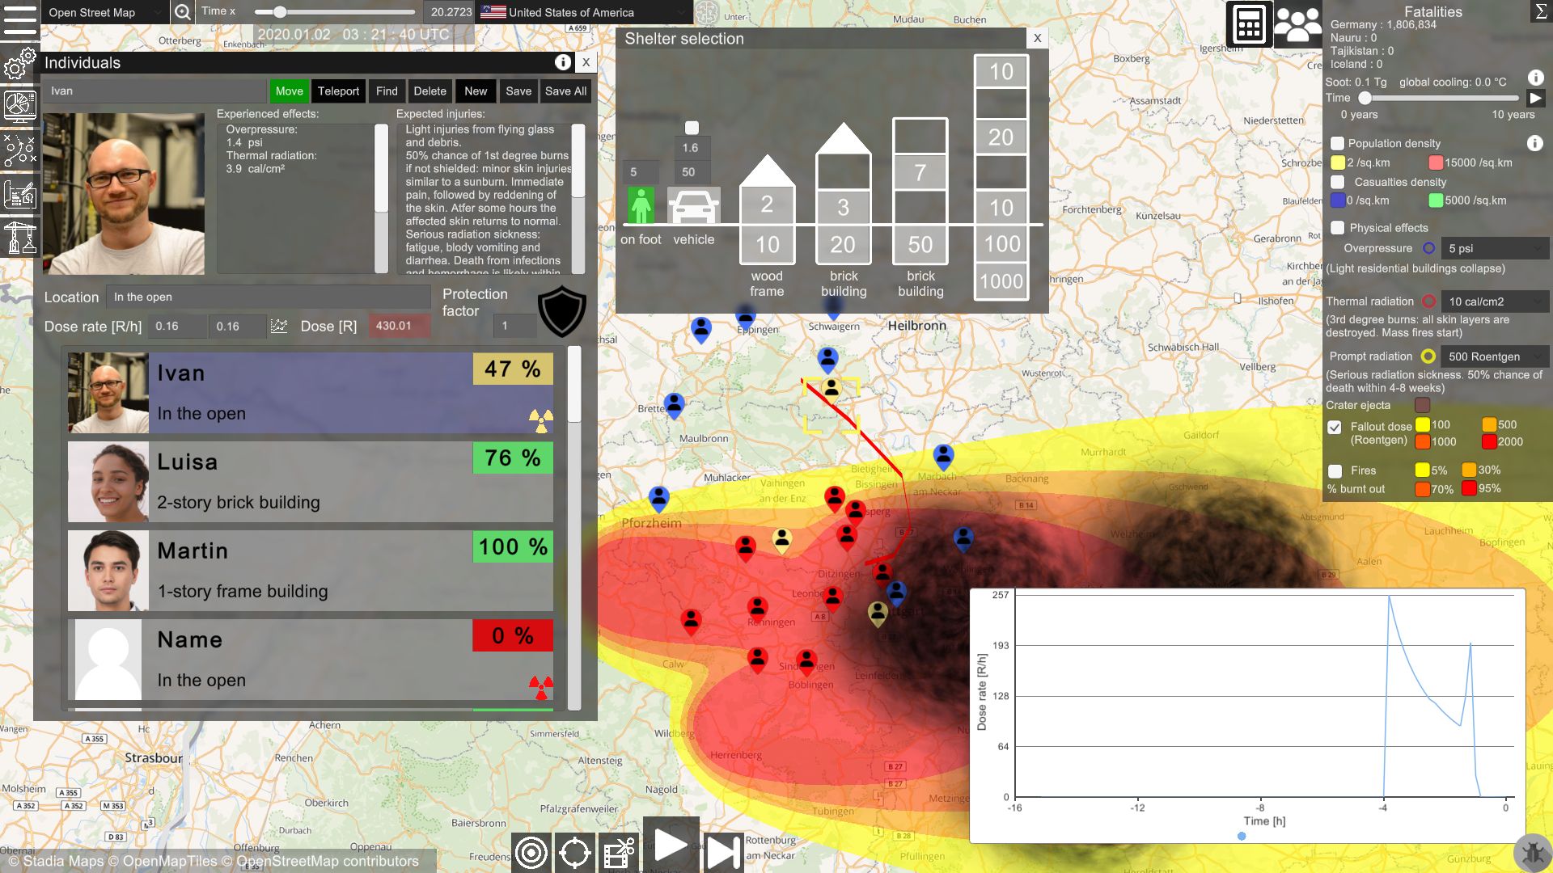This screenshot has height=873, width=1553.
Task: Open the hamburger main menu
Action: pos(19,19)
